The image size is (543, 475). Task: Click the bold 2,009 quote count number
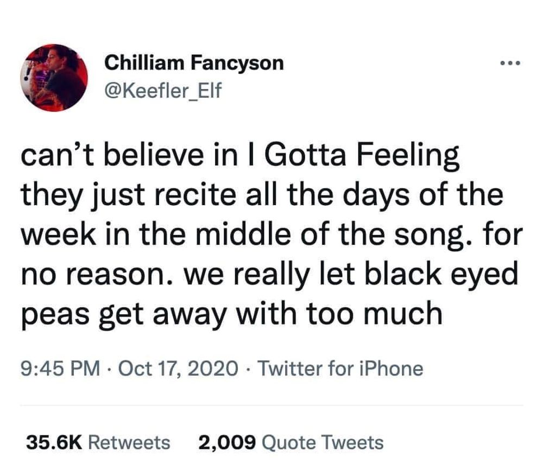[x=227, y=442]
